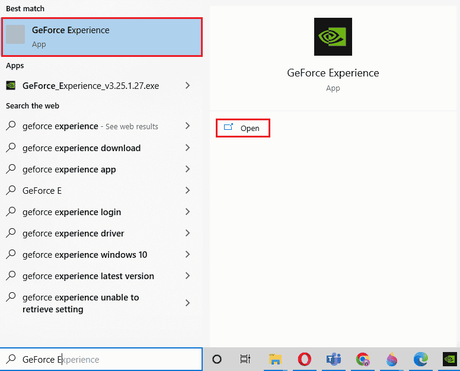Expand chevron beside geforce experience login
The image size is (460, 371).
click(x=187, y=212)
